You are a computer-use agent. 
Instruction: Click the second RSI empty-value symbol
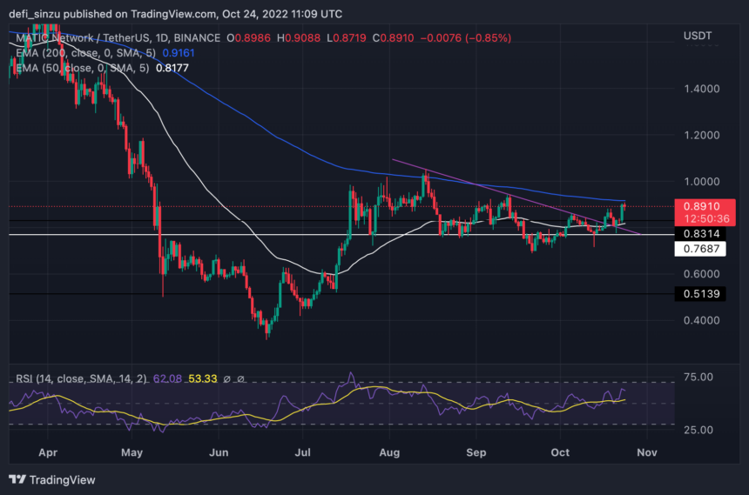coord(240,379)
